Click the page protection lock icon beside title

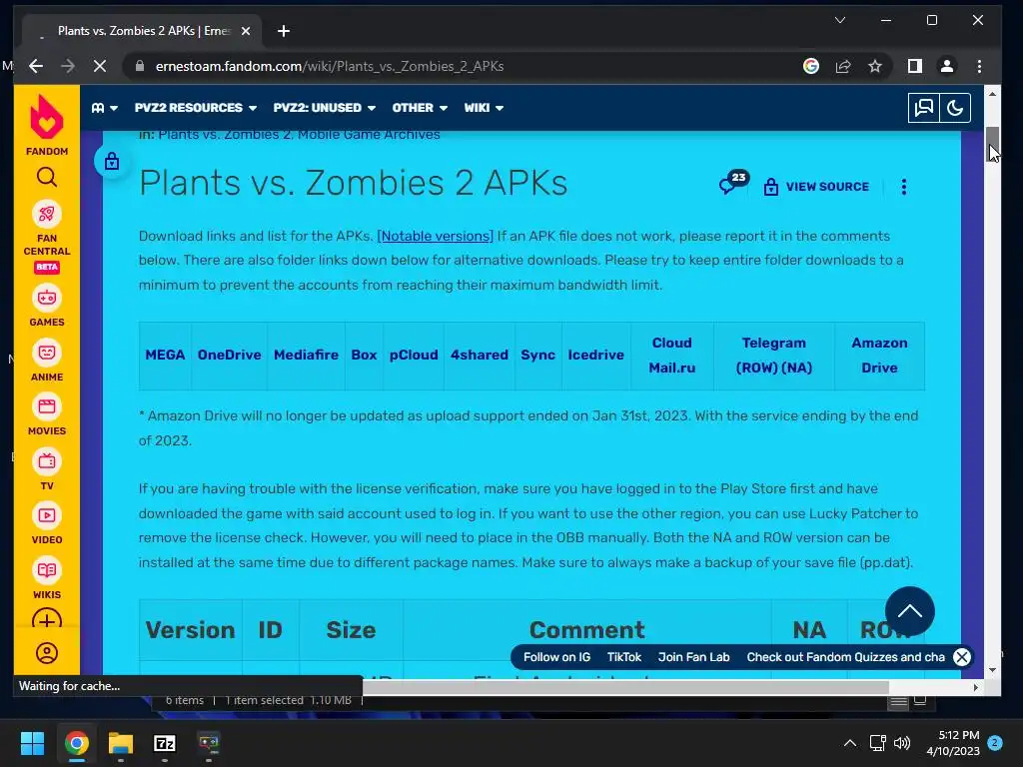(x=112, y=161)
